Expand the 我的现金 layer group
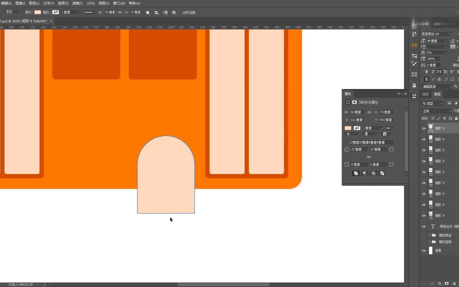Image resolution: width=459 pixels, height=287 pixels. tap(430, 235)
